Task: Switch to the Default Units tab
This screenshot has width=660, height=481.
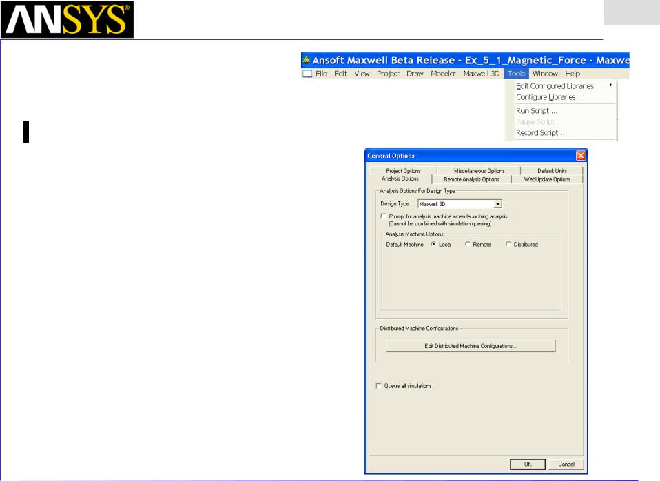Action: coord(552,171)
